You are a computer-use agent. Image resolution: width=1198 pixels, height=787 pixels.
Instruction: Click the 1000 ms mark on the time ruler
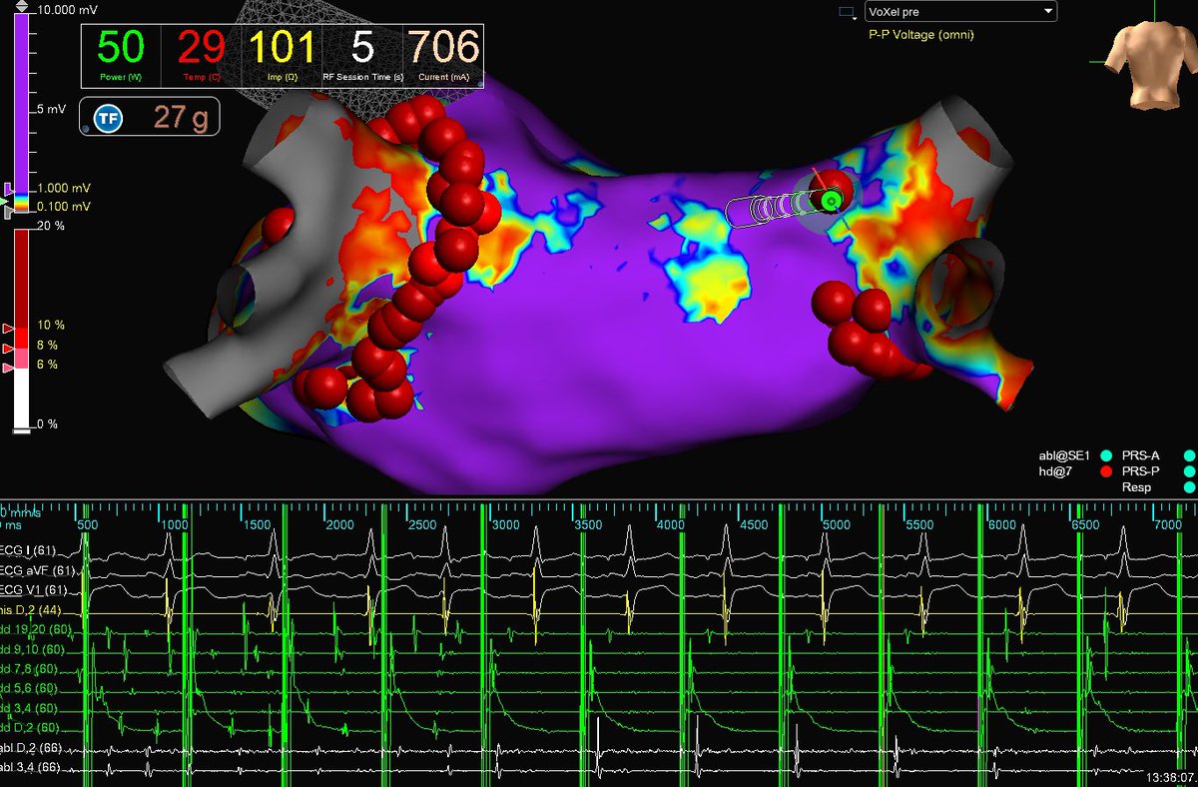click(x=175, y=525)
